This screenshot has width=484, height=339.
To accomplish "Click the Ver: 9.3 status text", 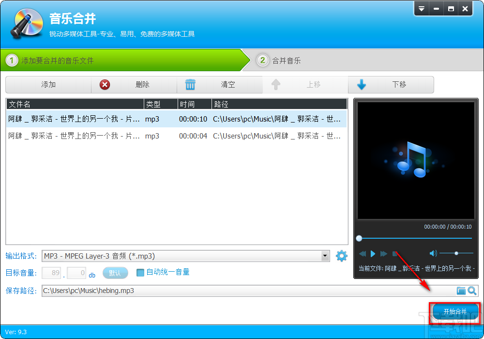I will [16, 332].
